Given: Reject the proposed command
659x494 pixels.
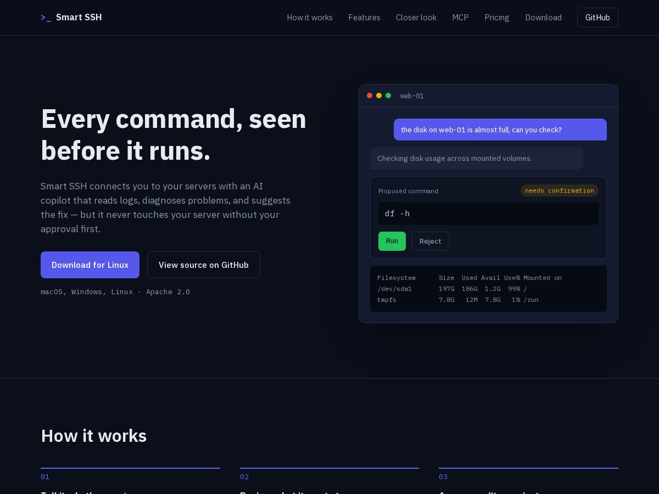Looking at the screenshot, I should [x=431, y=241].
